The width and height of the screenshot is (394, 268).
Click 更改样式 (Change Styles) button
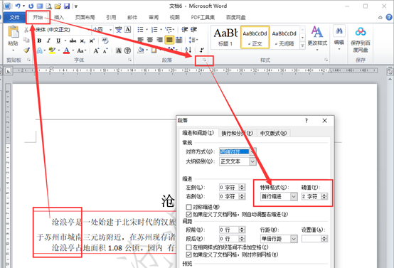click(x=317, y=38)
